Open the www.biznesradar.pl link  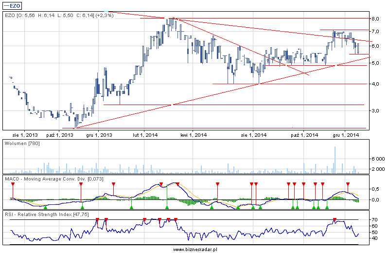(194, 249)
